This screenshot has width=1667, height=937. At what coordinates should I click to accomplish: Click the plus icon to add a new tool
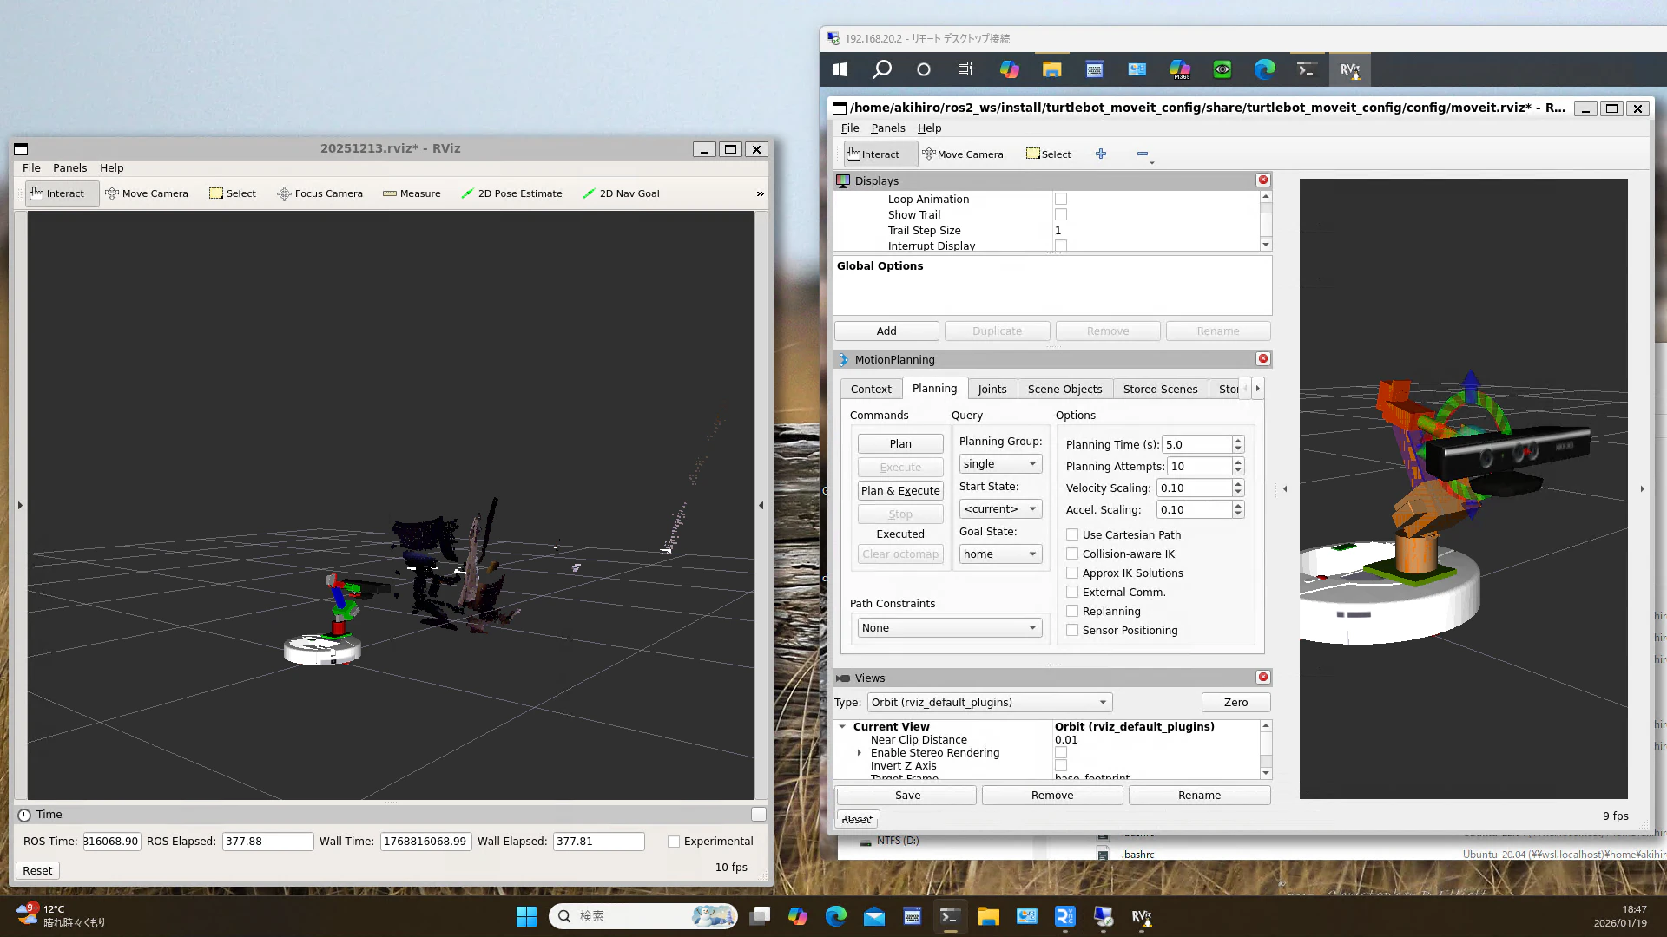click(x=1101, y=154)
